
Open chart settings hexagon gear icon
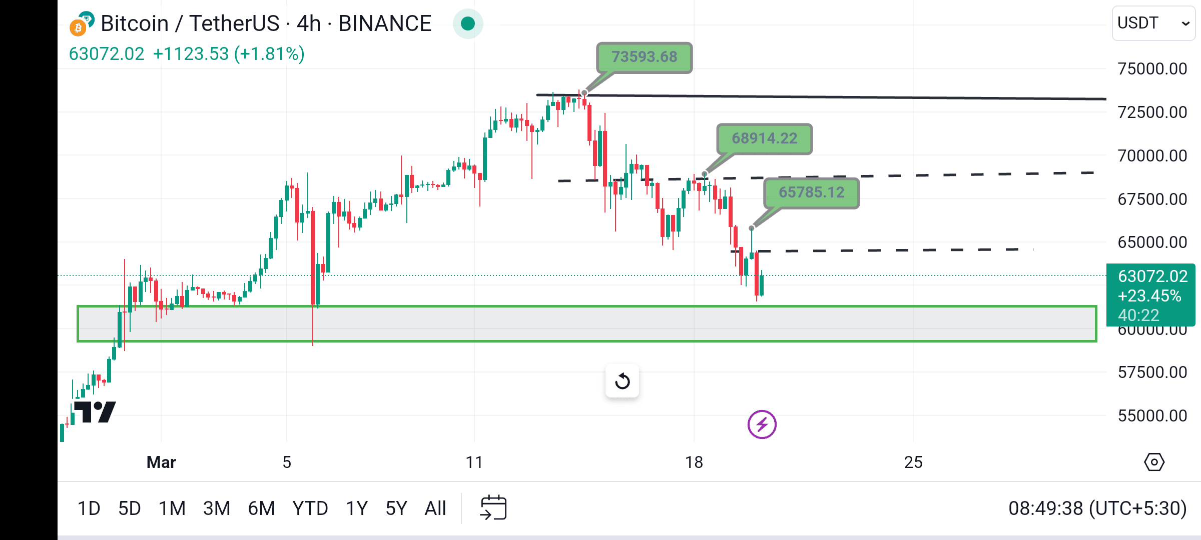pos(1154,462)
